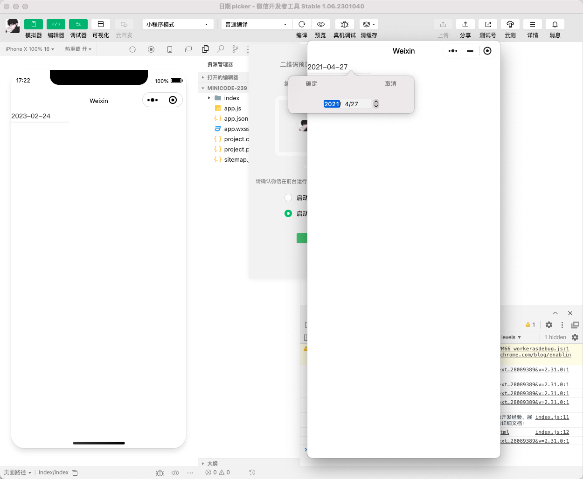The width and height of the screenshot is (583, 479).
Task: Click the 上传 upload icon
Action: point(443,24)
